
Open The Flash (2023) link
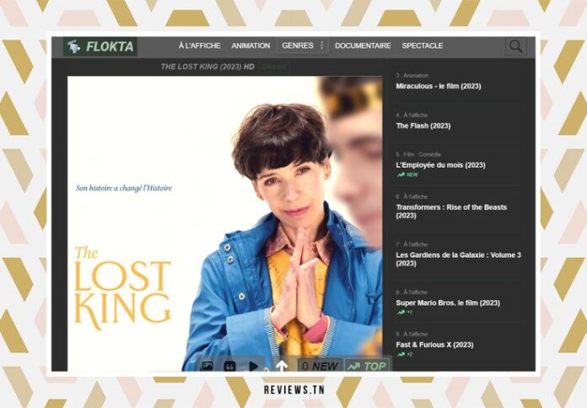click(423, 126)
